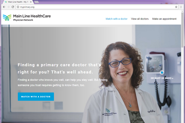Open a new tab next to Main Line Health
Image resolution: width=185 pixels, height=123 pixels.
coord(37,2)
